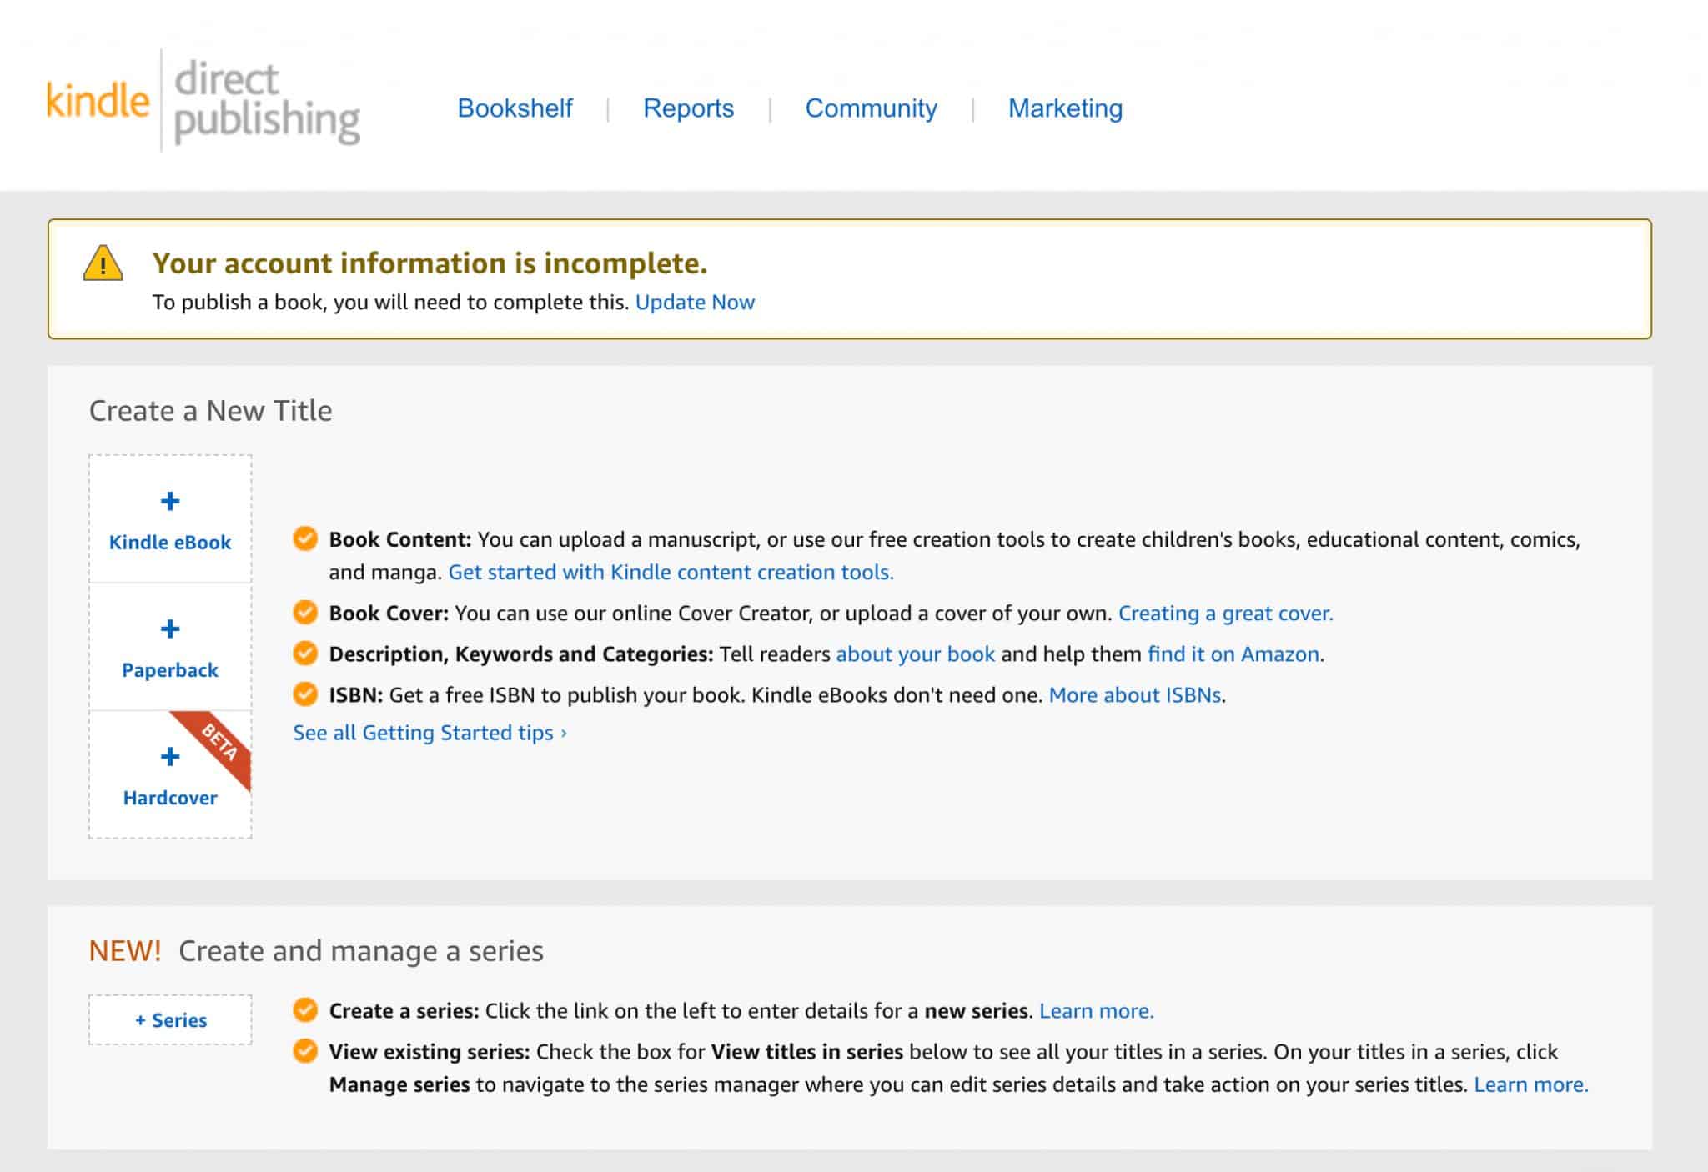Image resolution: width=1708 pixels, height=1172 pixels.
Task: Open the Marketing tab
Action: coord(1065,108)
